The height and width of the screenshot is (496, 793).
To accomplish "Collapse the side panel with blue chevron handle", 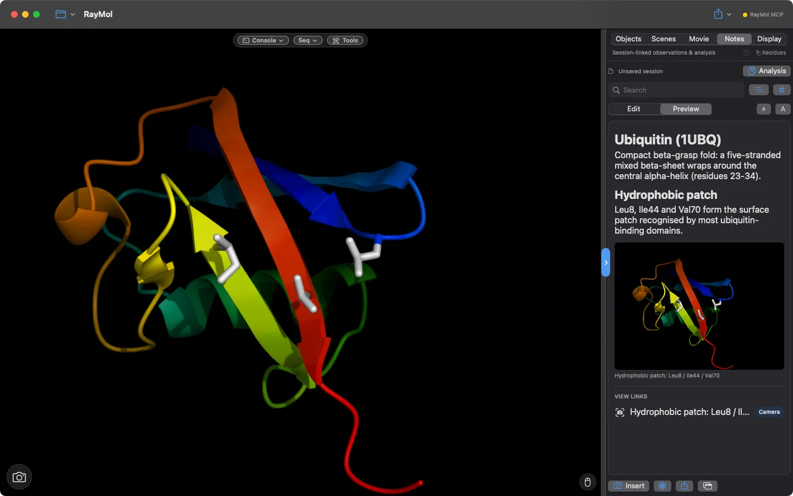I will pos(606,262).
